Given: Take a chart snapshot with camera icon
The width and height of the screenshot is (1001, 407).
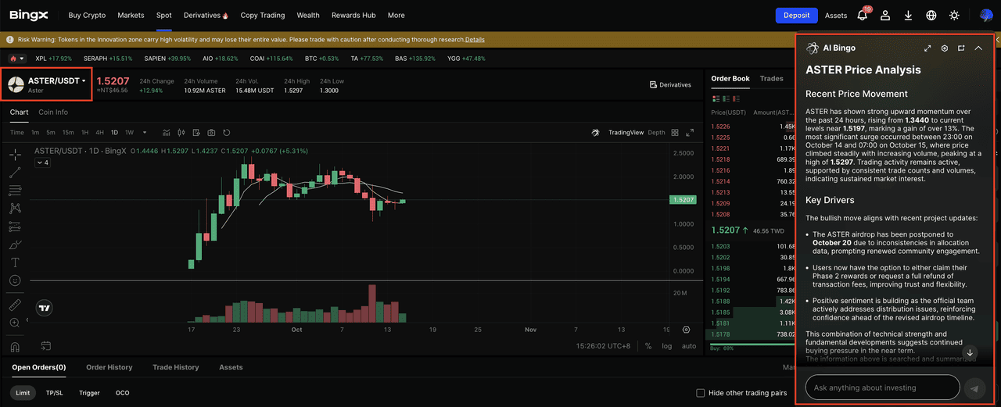Looking at the screenshot, I should tap(211, 133).
